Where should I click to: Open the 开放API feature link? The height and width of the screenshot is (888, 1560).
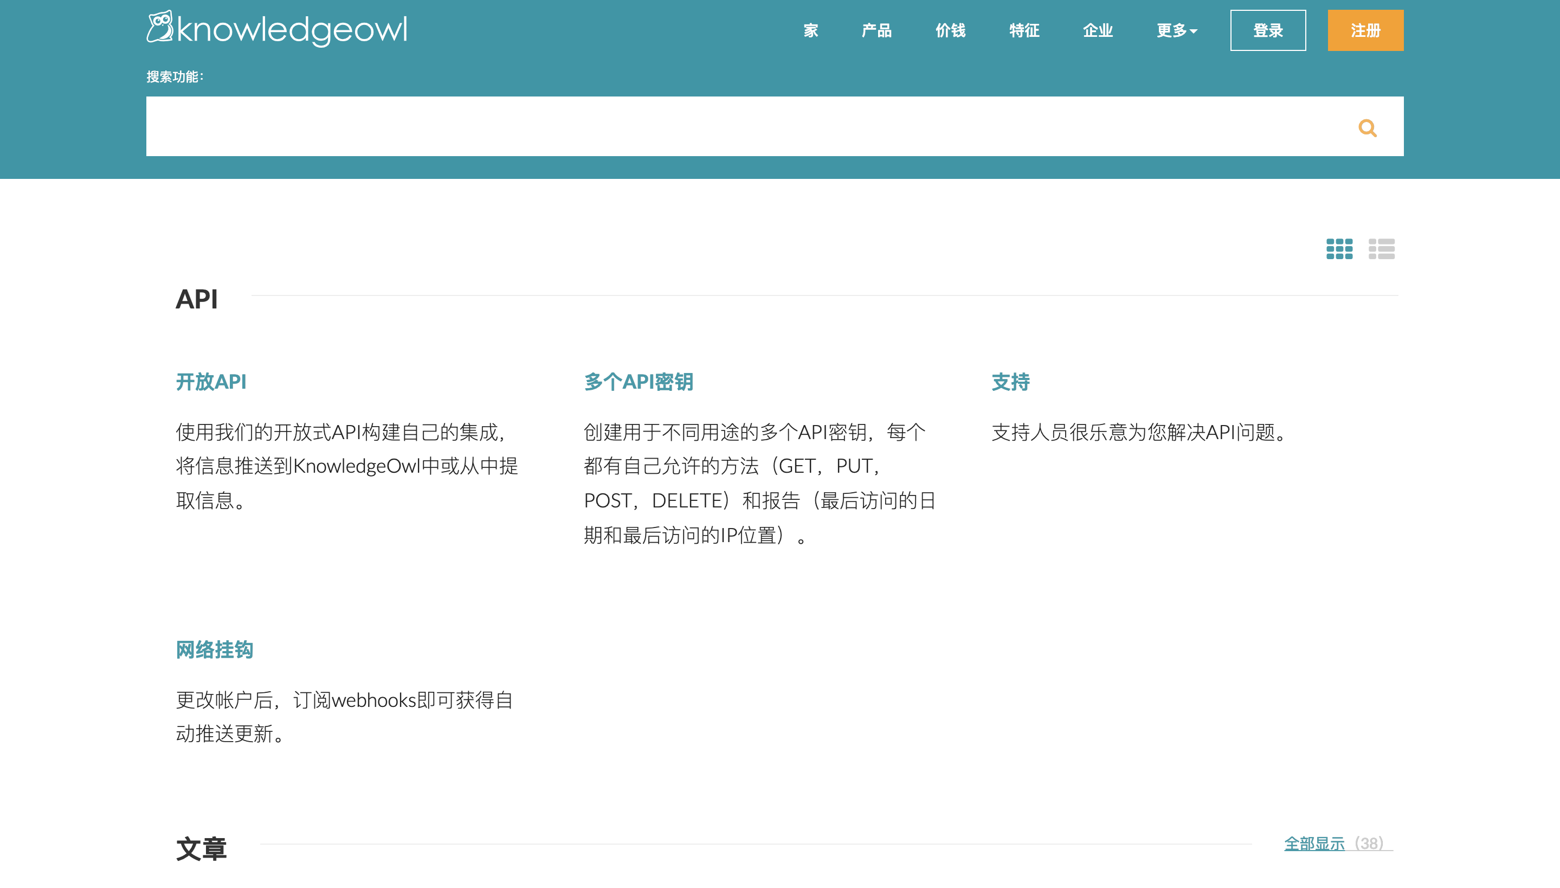211,382
